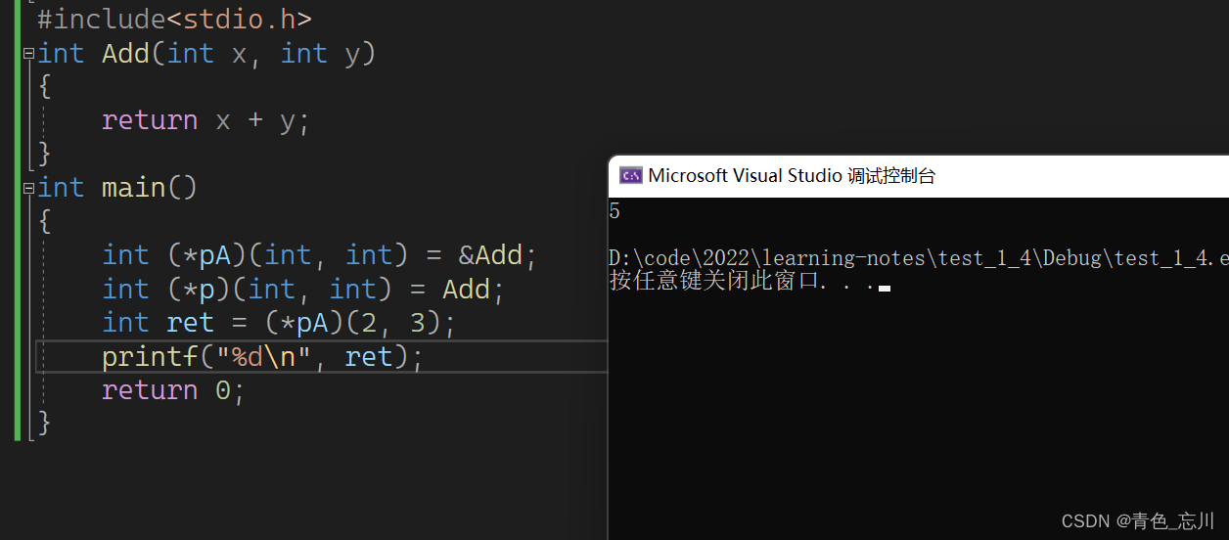This screenshot has width=1229, height=540.
Task: Click the CSDN watermark text
Action: click(1137, 520)
